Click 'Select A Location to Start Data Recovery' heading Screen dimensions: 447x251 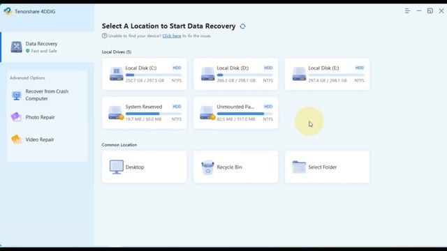(x=169, y=26)
